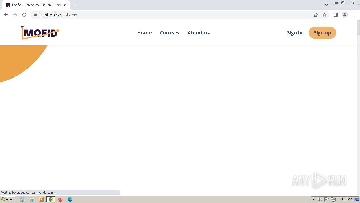Open the browser side panel
Image resolution: width=360 pixels, height=203 pixels.
[336, 15]
